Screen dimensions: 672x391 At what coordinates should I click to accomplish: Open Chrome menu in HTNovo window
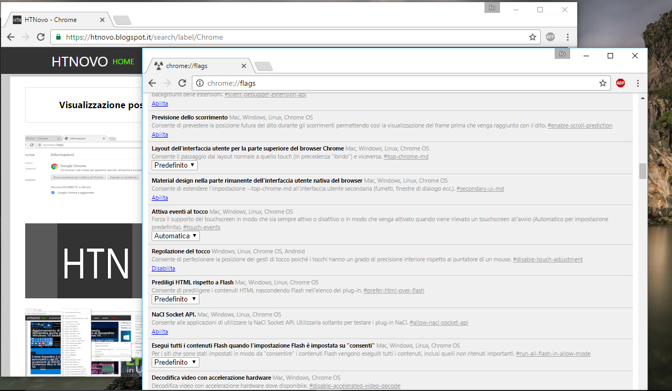pos(568,37)
